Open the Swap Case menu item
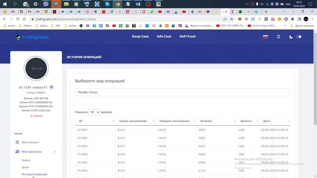Viewport: 317px width, 178px height. pos(140,37)
